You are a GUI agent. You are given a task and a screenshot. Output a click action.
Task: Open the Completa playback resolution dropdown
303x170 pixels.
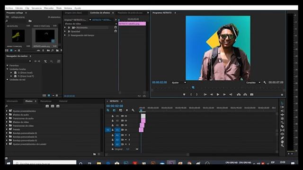click(x=253, y=83)
